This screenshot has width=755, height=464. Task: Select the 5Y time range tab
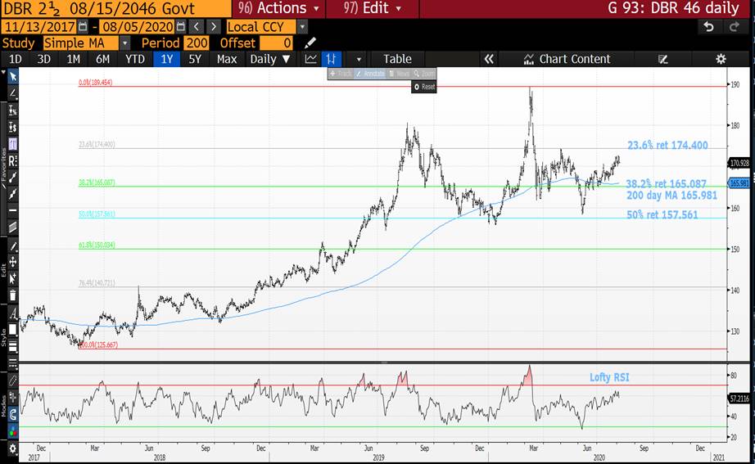(195, 59)
